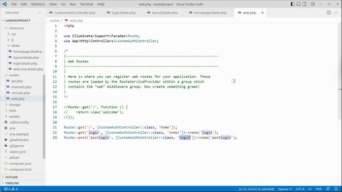Change file encoding UTF-8
The width and height of the screenshot is (342, 192).
click(x=300, y=189)
